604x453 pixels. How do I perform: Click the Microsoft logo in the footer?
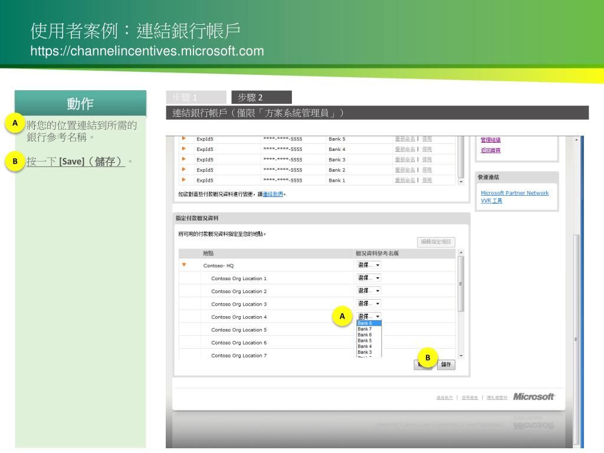coord(533,396)
